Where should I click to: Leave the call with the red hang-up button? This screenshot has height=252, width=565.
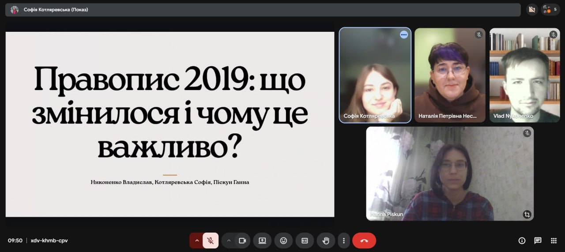tap(364, 241)
